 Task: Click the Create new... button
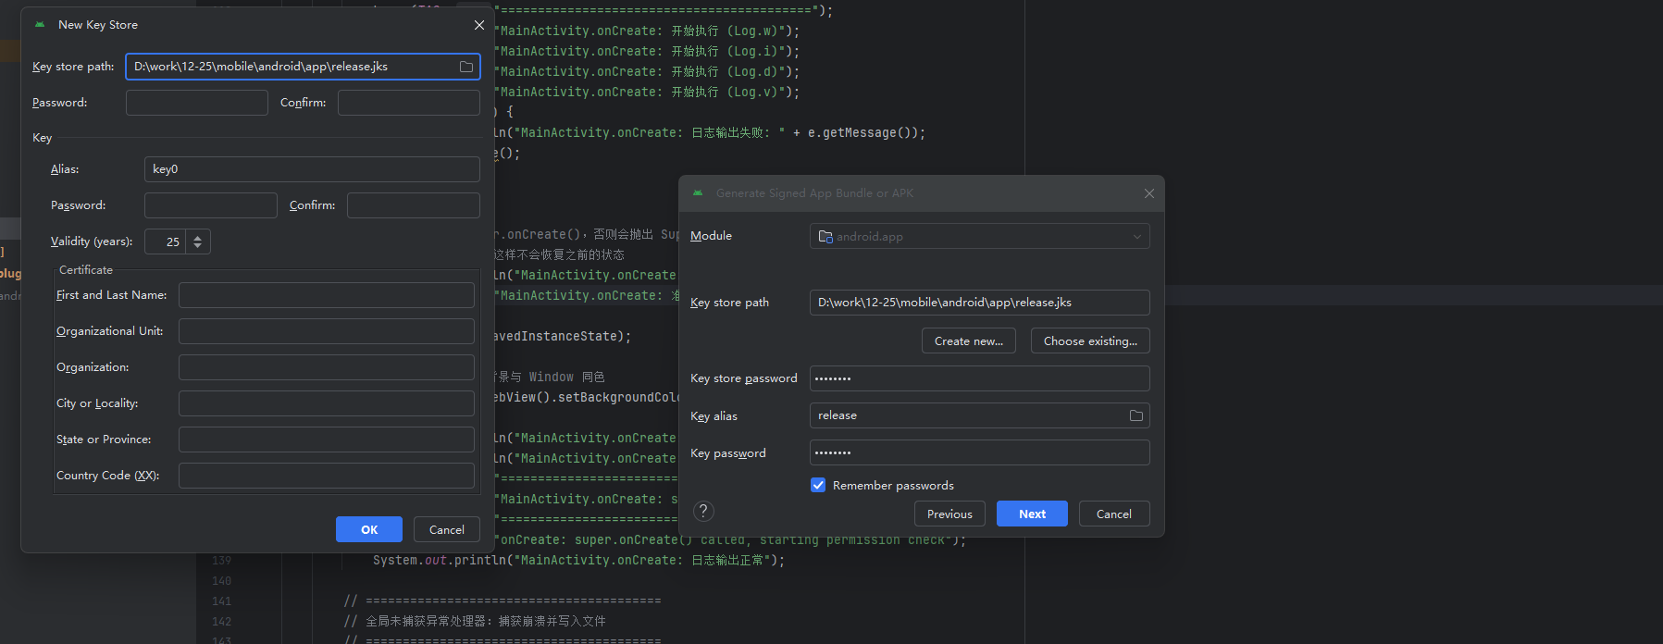click(x=969, y=341)
